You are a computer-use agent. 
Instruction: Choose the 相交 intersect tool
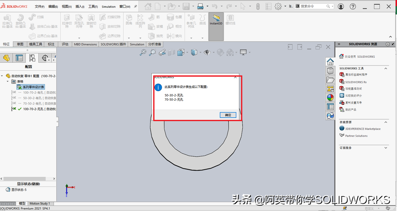[175, 26]
